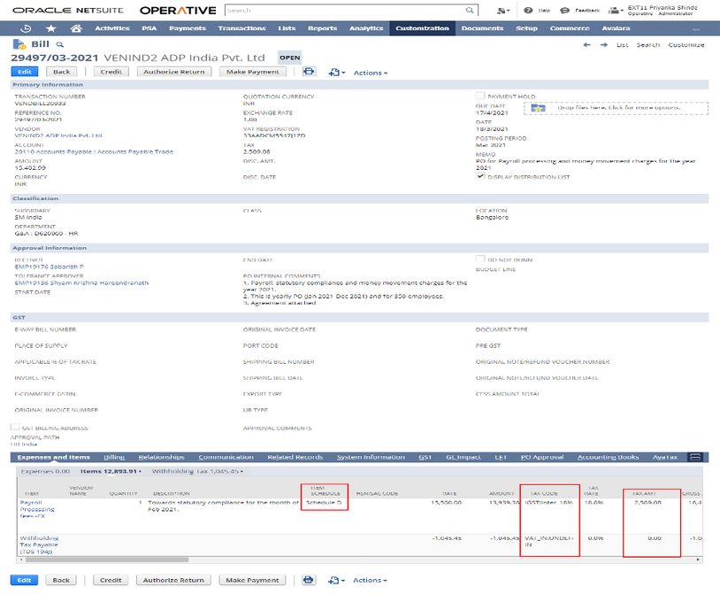
Task: Switch to the PO Approval subtab
Action: coord(542,457)
